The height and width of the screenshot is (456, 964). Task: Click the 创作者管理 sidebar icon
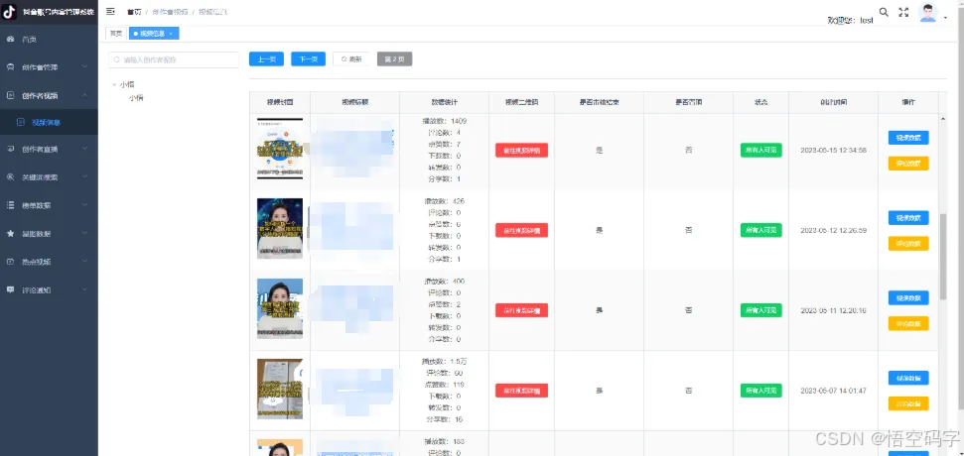[10, 67]
